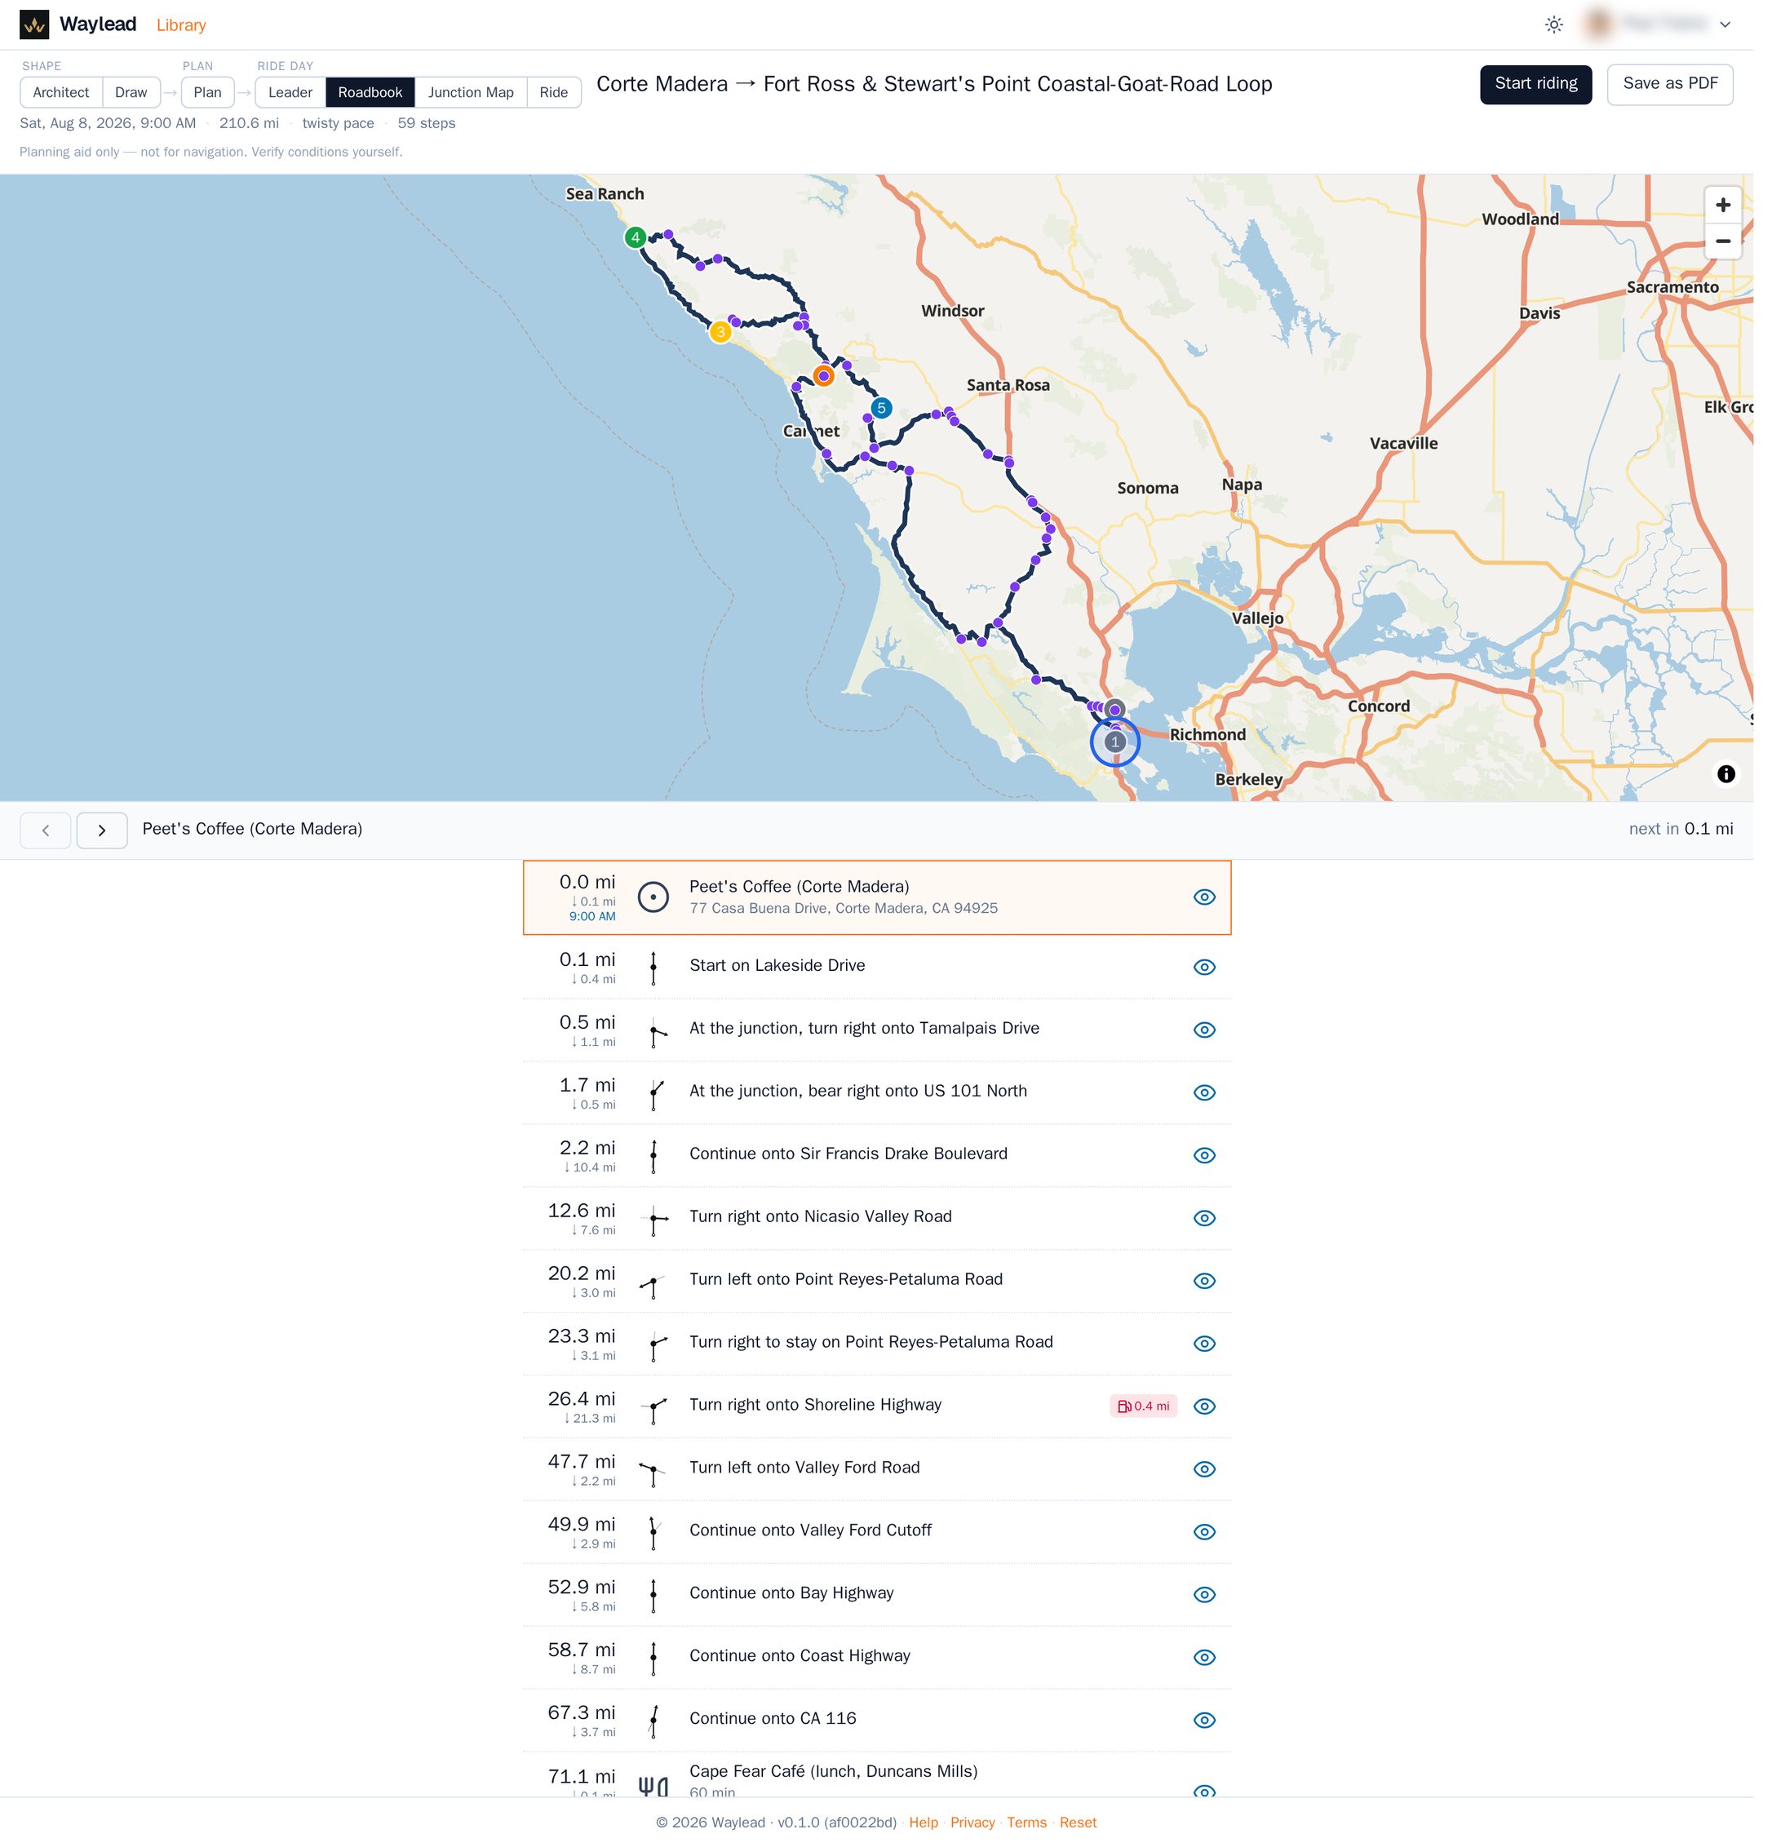
Task: Click waypoint marker 1 at Corte Madera
Action: point(1115,742)
